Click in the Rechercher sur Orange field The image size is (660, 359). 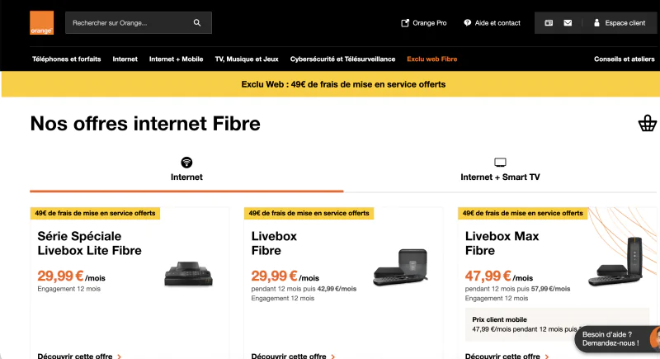coord(128,23)
